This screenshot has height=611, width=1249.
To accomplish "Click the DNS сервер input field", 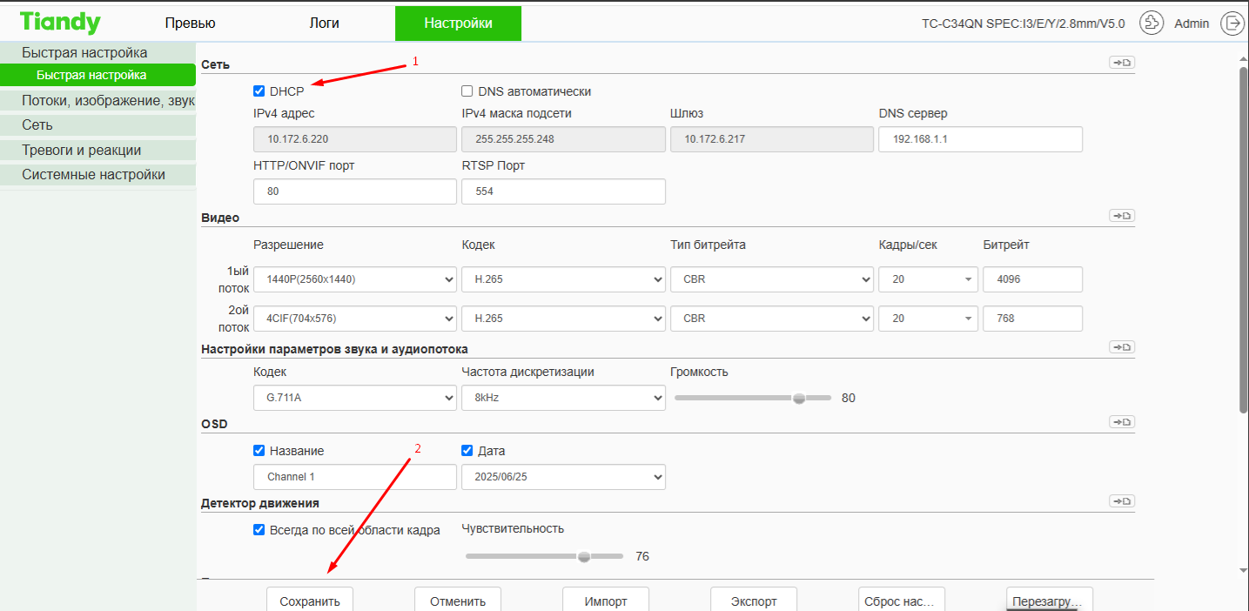I will (x=980, y=139).
